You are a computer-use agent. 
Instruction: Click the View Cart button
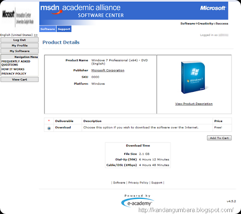[x=19, y=80]
